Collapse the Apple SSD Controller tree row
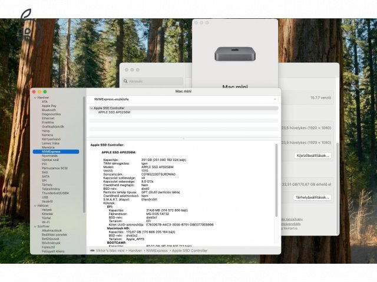377x282 pixels. click(x=91, y=108)
